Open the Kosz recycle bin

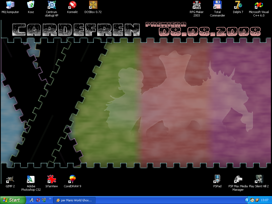pyautogui.click(x=31, y=5)
